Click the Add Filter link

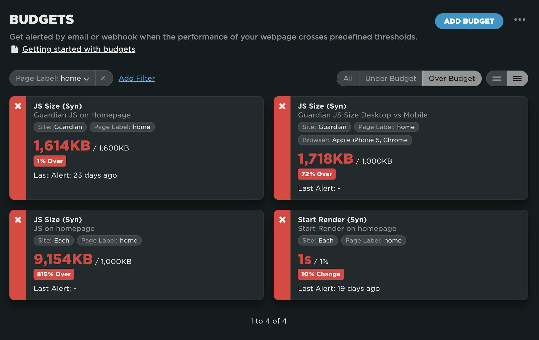[x=137, y=78]
